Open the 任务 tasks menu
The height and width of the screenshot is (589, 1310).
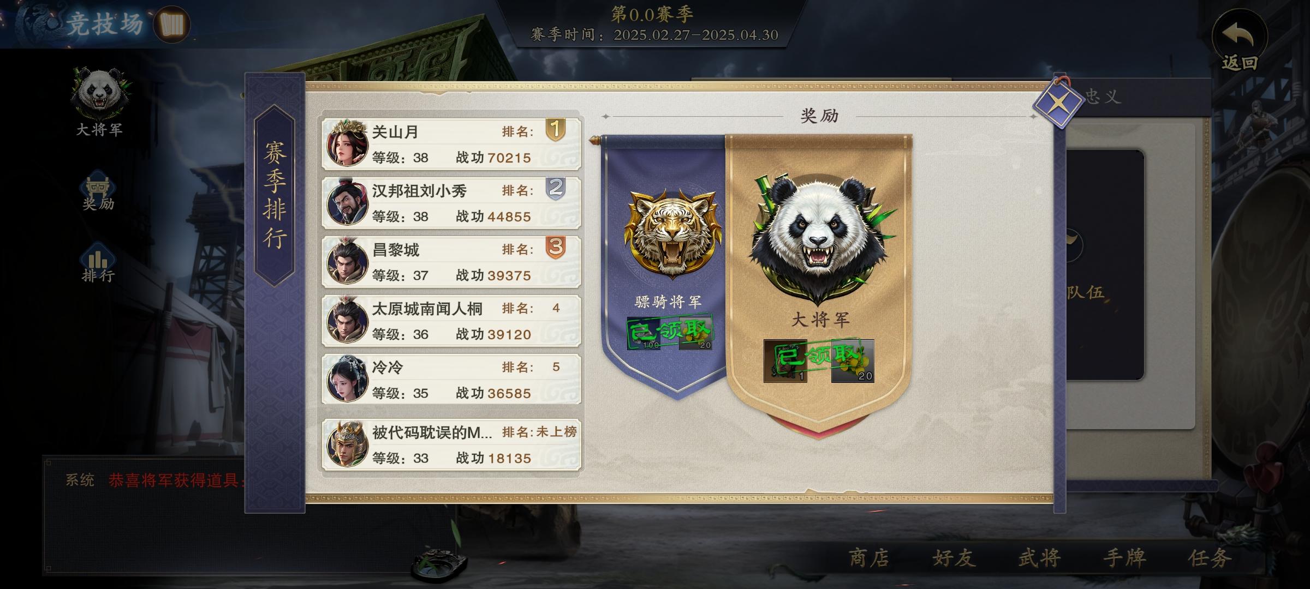[1210, 558]
